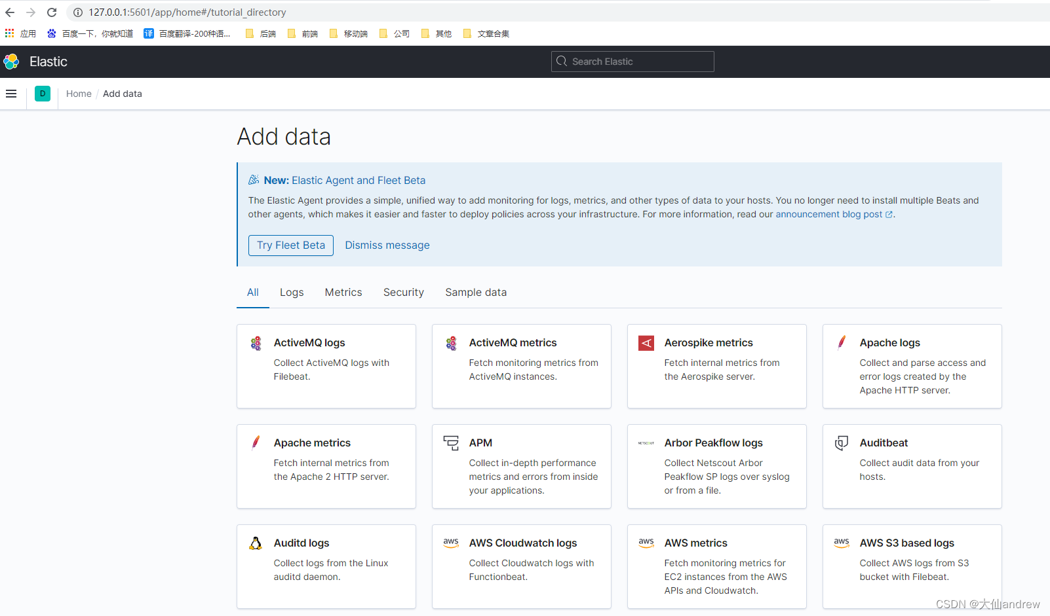Open the AWS S3 based logs card title
The height and width of the screenshot is (616, 1050).
click(x=907, y=543)
